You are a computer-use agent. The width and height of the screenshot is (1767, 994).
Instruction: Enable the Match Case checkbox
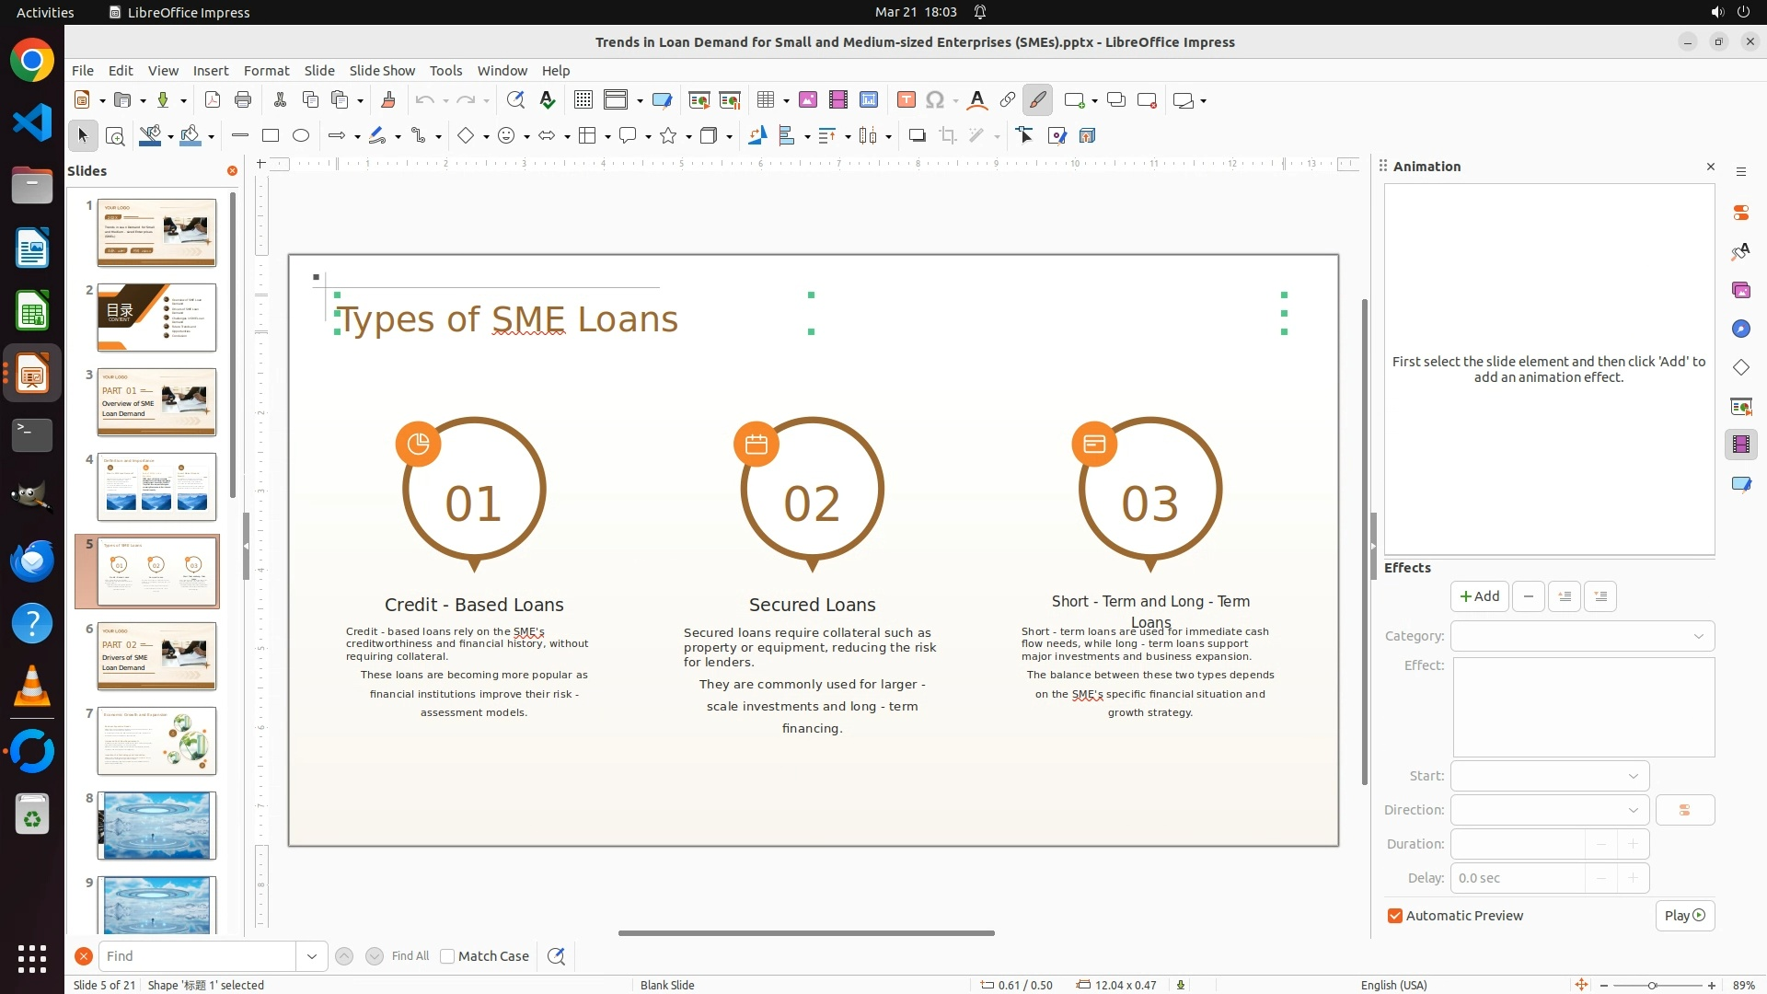coord(448,956)
